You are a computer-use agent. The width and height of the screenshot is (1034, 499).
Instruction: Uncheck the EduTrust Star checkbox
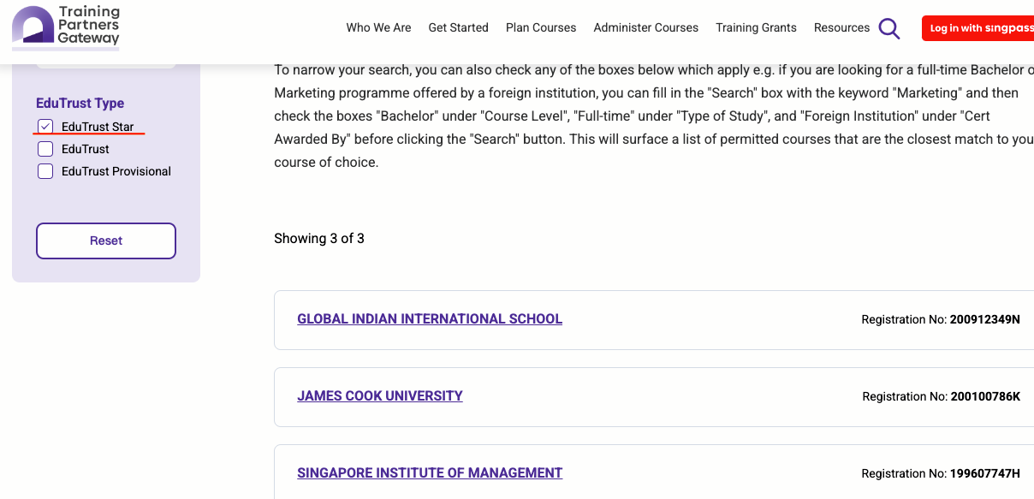pos(45,127)
